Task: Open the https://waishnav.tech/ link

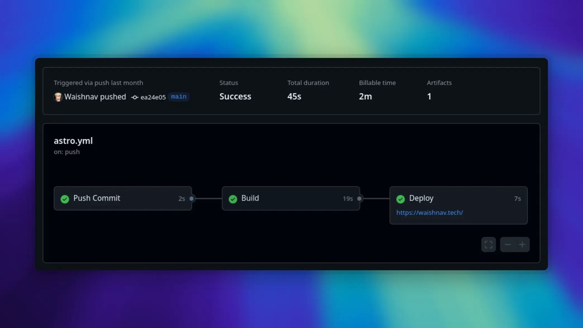Action: point(429,212)
